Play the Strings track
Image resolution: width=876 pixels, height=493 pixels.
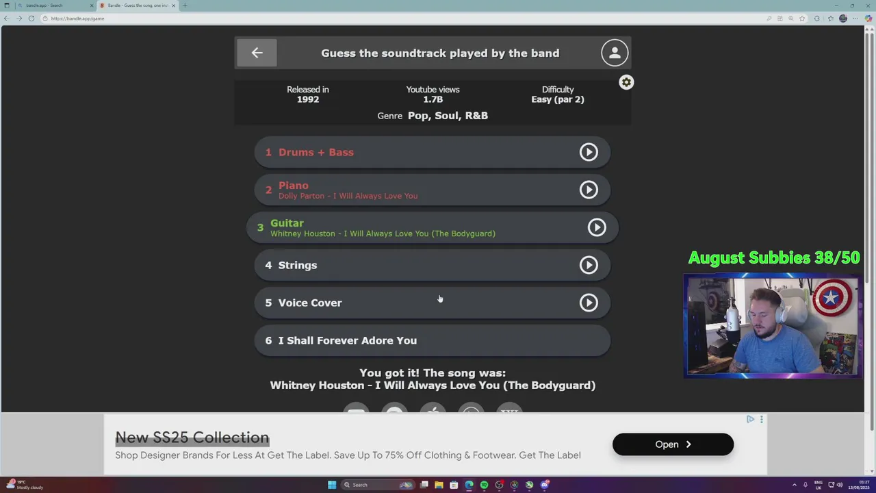coord(589,265)
